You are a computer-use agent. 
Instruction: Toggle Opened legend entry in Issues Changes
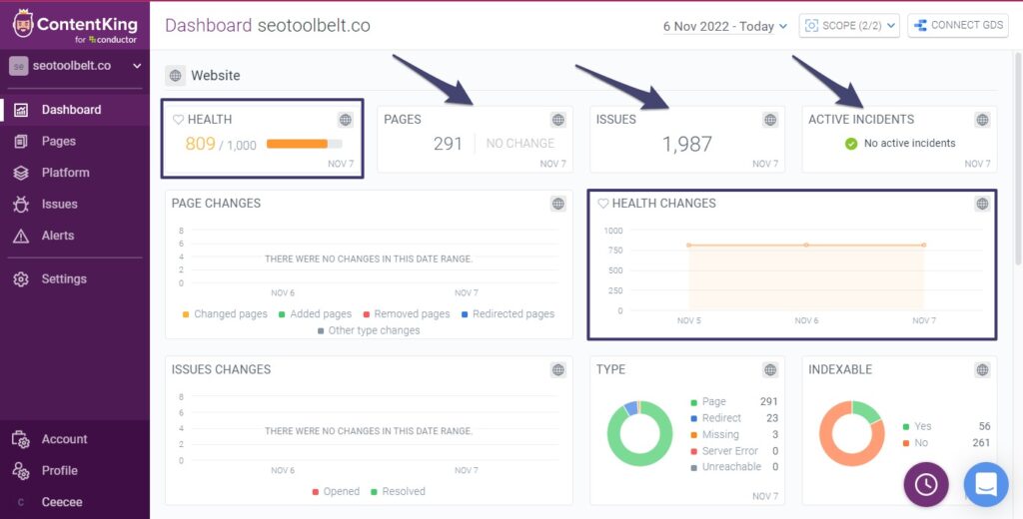336,492
